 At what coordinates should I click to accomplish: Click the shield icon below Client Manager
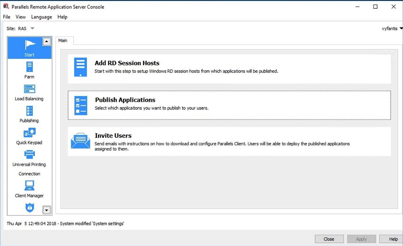pos(29,207)
